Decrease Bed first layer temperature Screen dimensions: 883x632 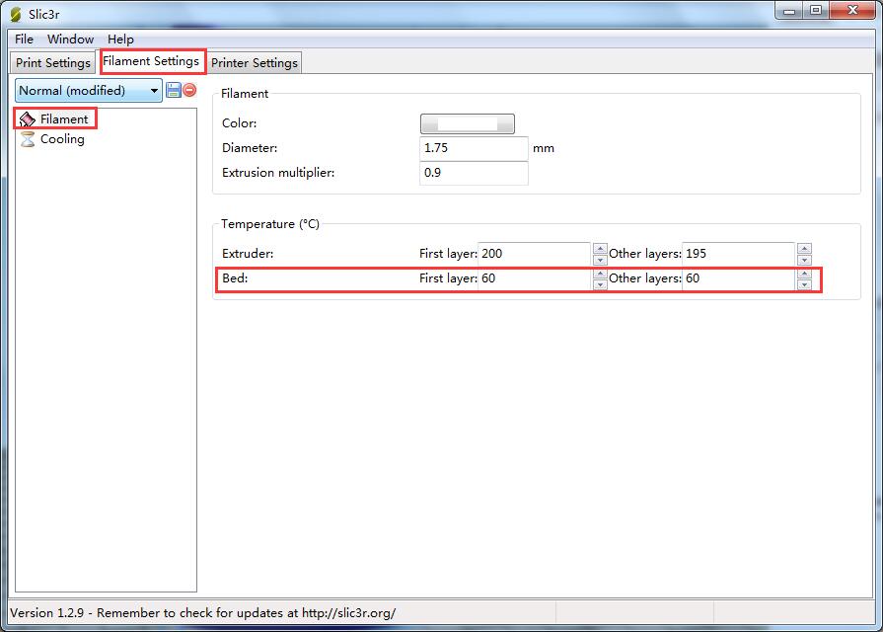(600, 284)
